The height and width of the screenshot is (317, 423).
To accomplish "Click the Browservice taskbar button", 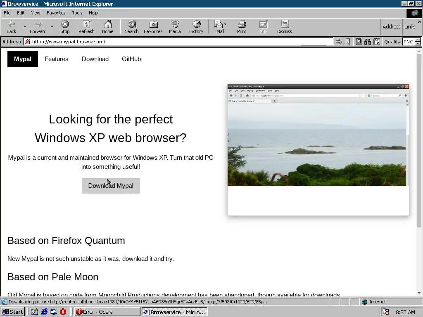I will (x=175, y=312).
